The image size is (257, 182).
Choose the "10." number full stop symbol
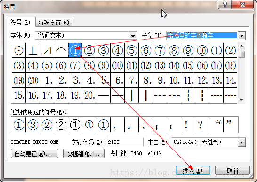pyautogui.click(x=174, y=80)
